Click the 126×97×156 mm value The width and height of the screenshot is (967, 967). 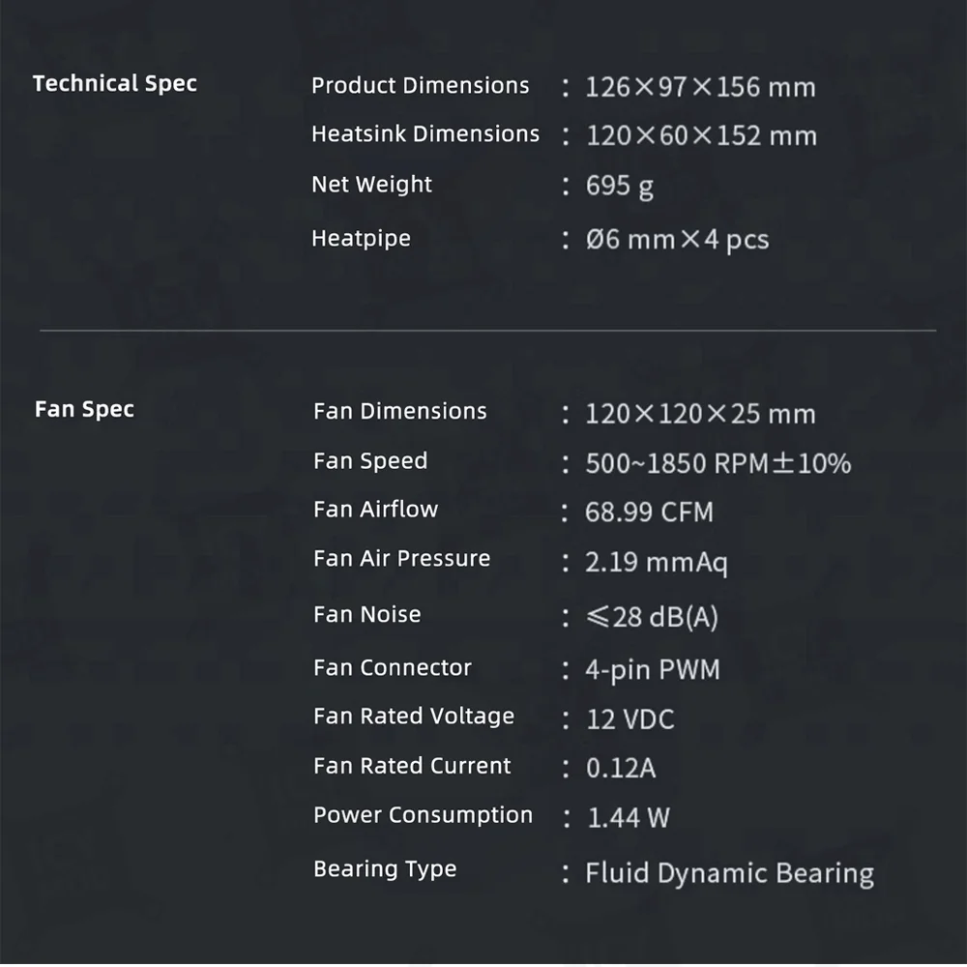[x=700, y=88]
